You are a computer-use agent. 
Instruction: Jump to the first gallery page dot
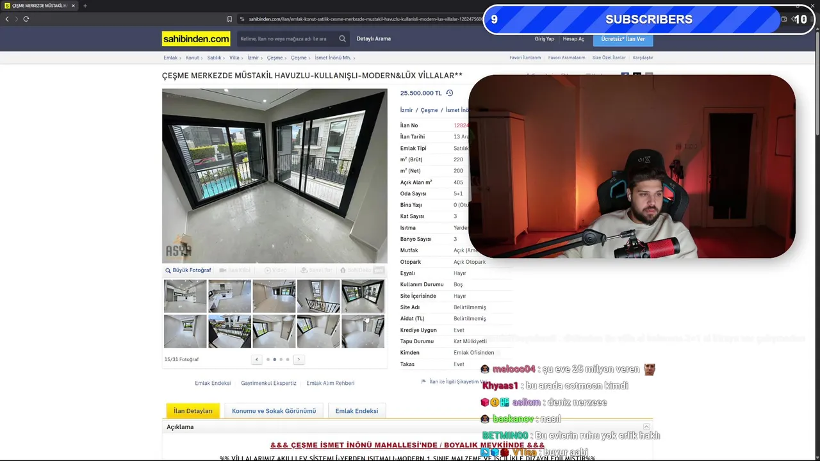(x=268, y=359)
